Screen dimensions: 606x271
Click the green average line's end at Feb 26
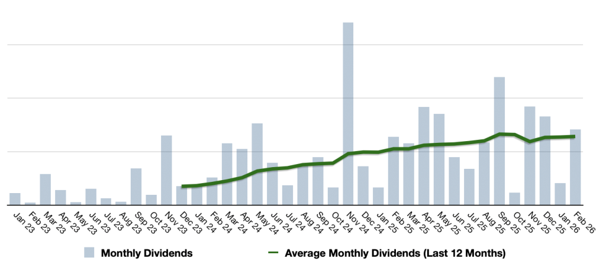point(575,136)
